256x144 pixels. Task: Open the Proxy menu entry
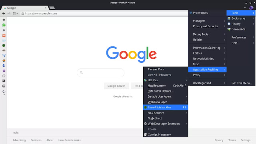coord(207,75)
